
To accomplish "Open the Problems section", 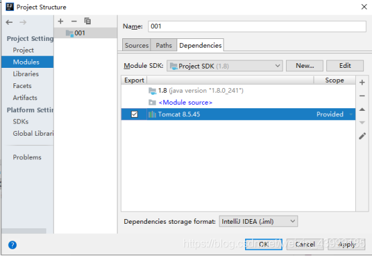I will (x=27, y=157).
